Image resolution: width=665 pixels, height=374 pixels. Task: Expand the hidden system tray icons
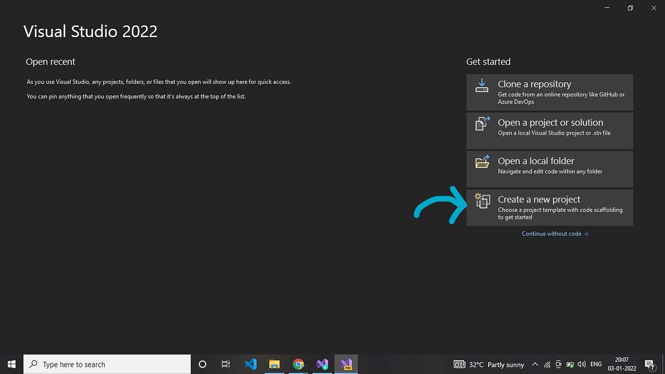(535, 364)
